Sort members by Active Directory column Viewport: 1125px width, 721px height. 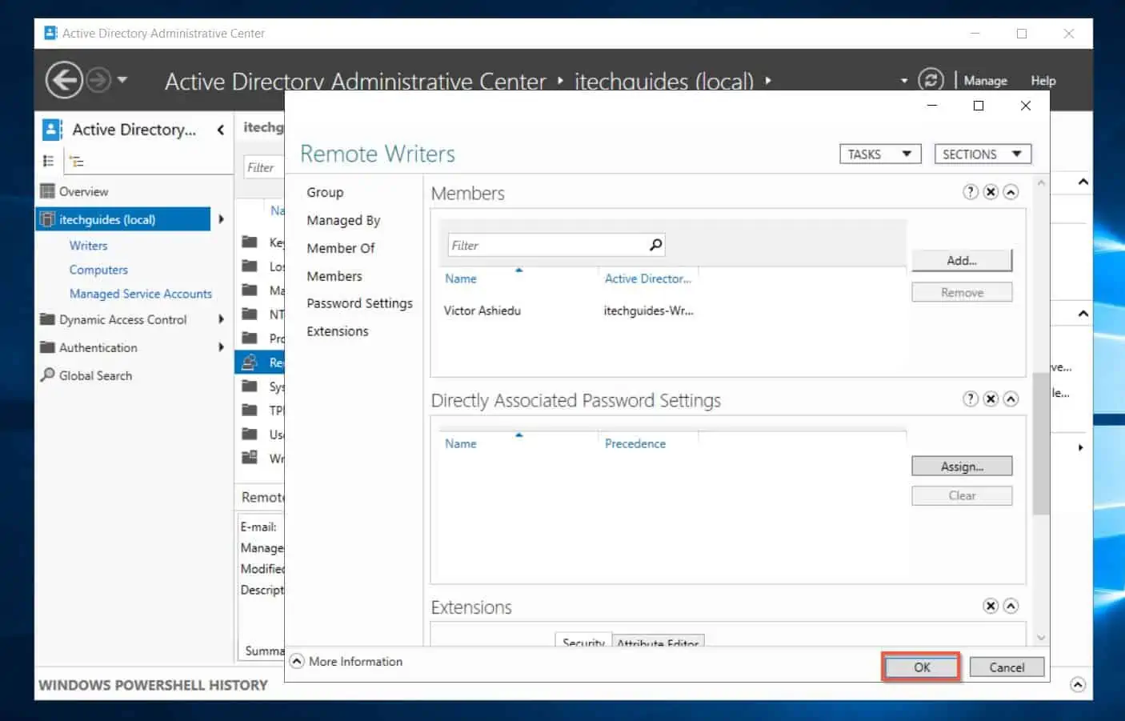pyautogui.click(x=648, y=278)
